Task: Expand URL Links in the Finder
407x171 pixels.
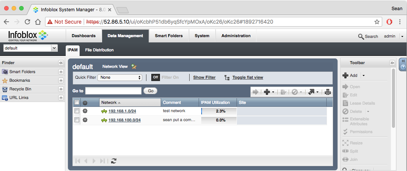Action: tap(61, 97)
